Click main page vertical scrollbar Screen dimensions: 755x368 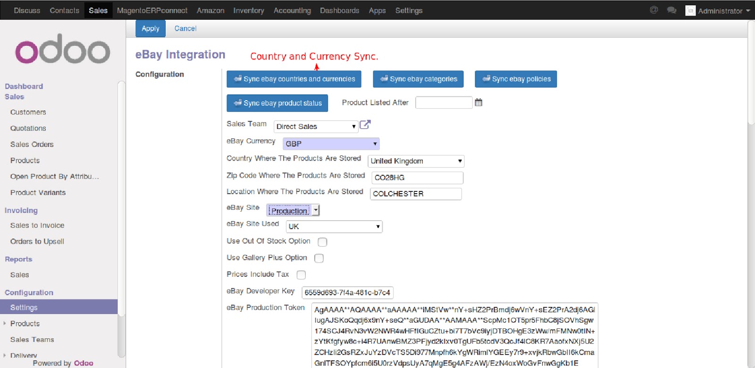[x=751, y=72]
